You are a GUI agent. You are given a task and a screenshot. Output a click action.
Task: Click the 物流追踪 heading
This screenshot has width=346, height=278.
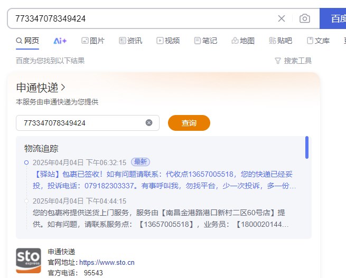[x=41, y=149]
